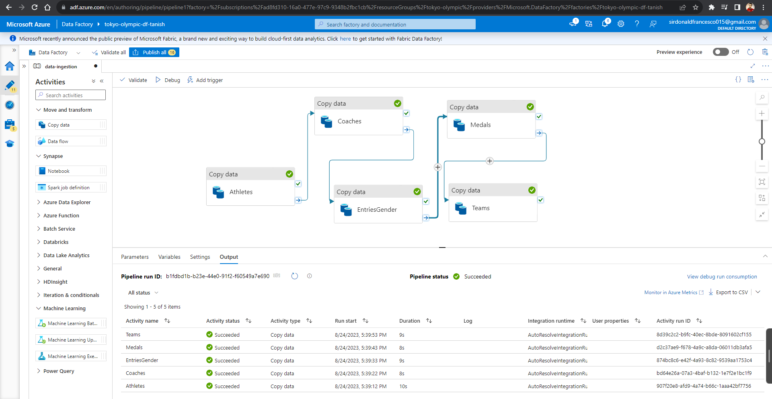Open the Manage toolbox icon in sidebar
Screen dimensions: 772x399
click(x=10, y=125)
